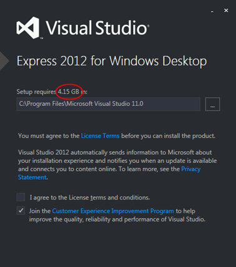Viewport: 236px width, 267px height.
Task: Open the License Terms link
Action: 100,136
